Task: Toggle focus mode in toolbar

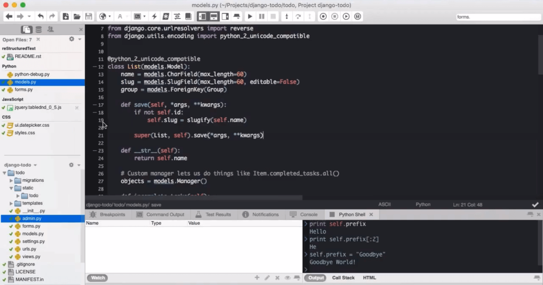Action: 237,16
